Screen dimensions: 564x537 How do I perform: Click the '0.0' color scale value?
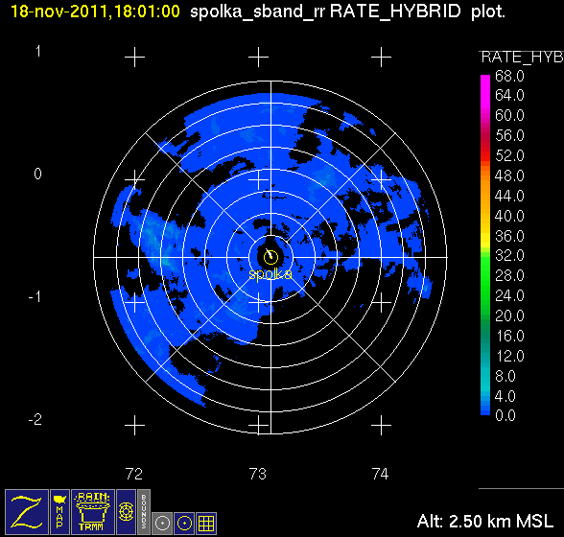tap(505, 416)
